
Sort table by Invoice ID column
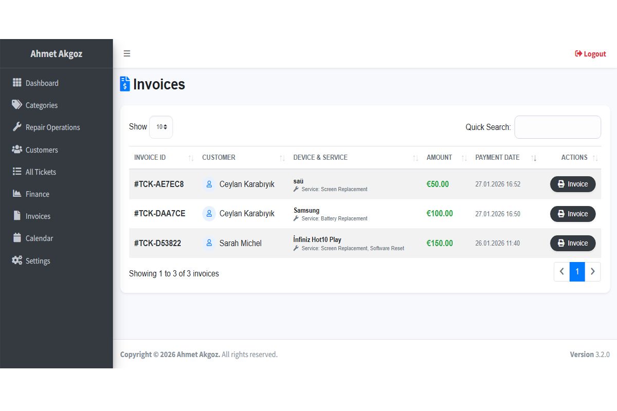click(x=163, y=158)
